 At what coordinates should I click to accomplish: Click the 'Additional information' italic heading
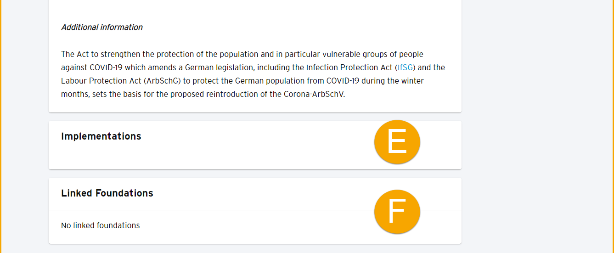tap(101, 28)
